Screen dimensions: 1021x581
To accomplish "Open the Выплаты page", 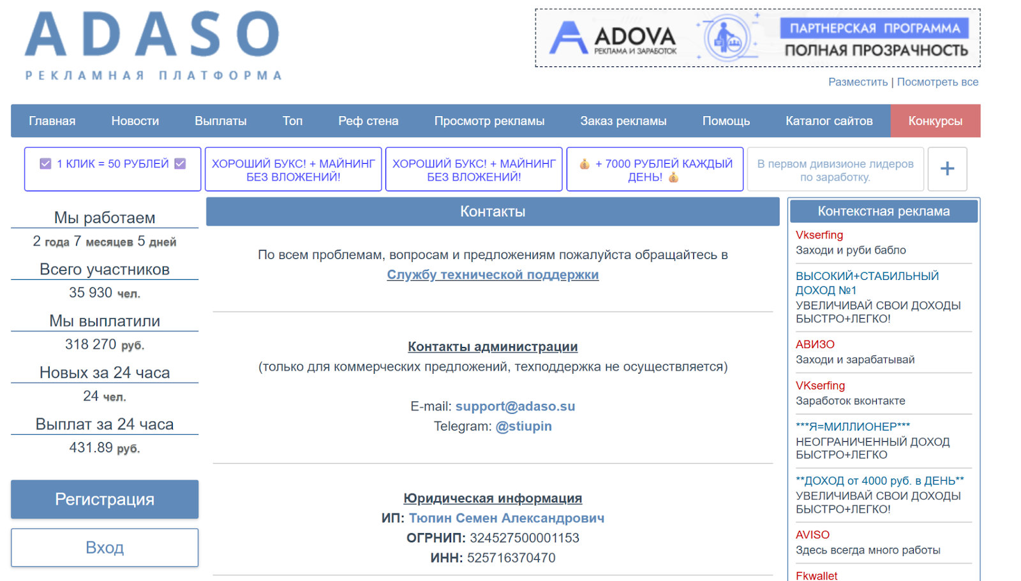I will coord(221,121).
